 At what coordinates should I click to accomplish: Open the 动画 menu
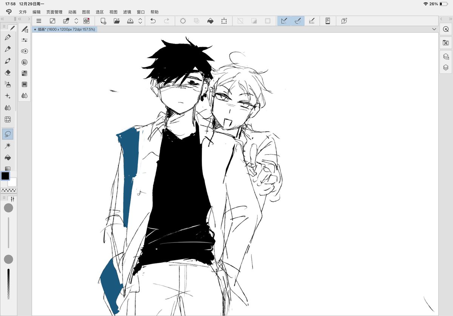[72, 12]
